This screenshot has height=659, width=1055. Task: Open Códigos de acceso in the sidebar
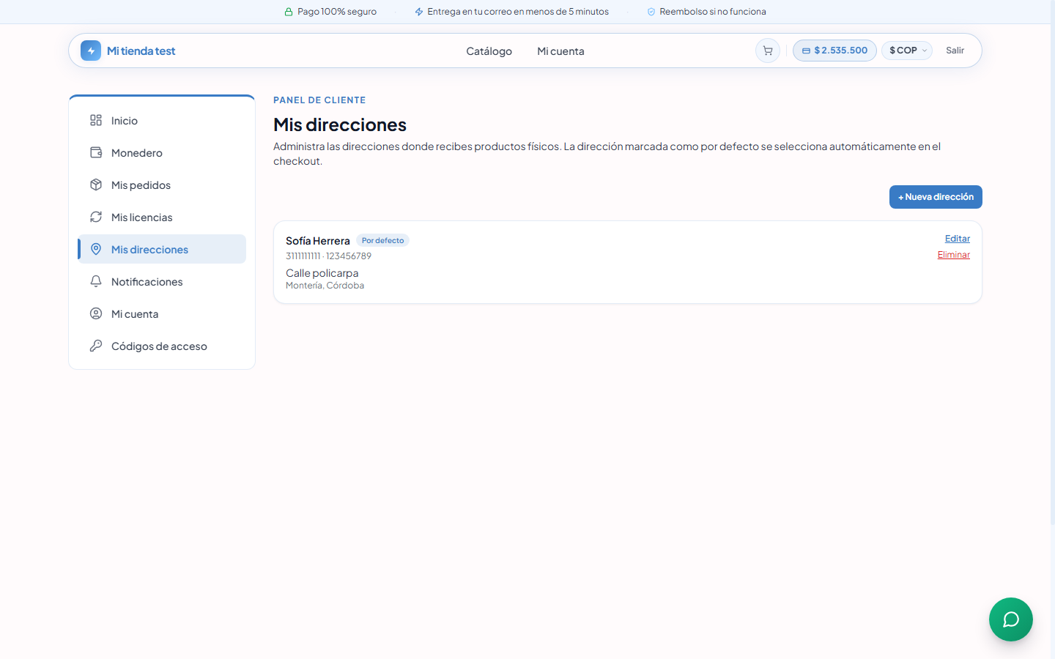click(162, 346)
